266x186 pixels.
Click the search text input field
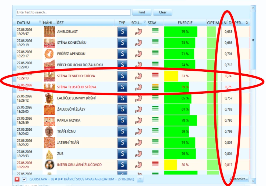coord(73,12)
